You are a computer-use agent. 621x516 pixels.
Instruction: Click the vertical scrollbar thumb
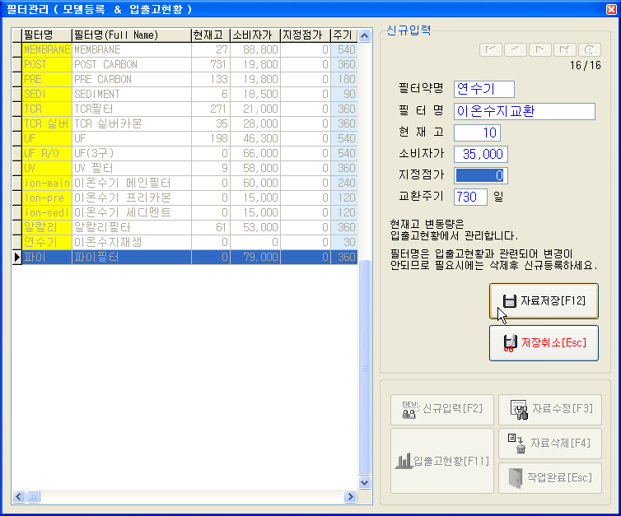(364, 367)
